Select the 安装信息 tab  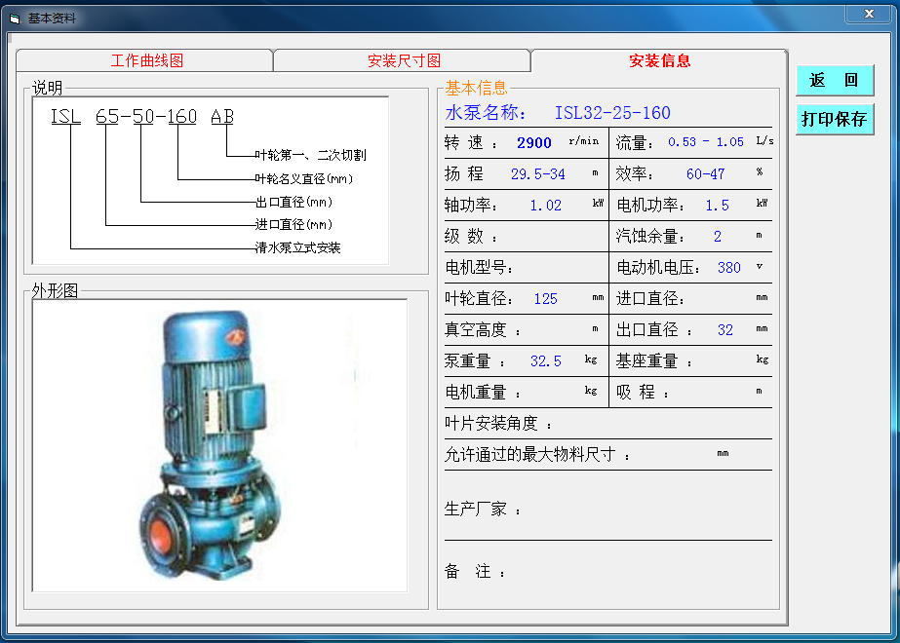[x=659, y=60]
